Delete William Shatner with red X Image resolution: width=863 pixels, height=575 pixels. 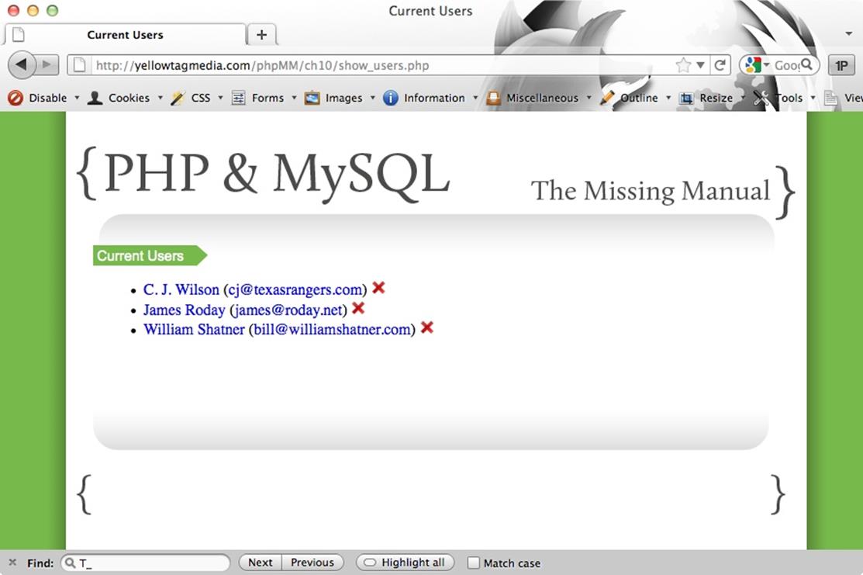pos(427,327)
